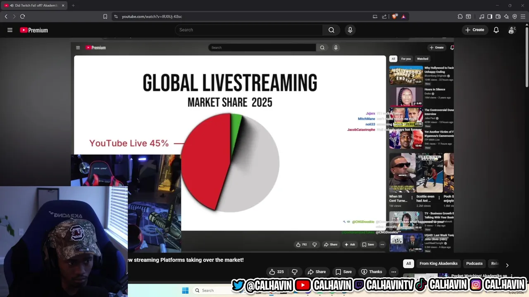Select the partially visible 'Rela' chip

[x=494, y=264]
